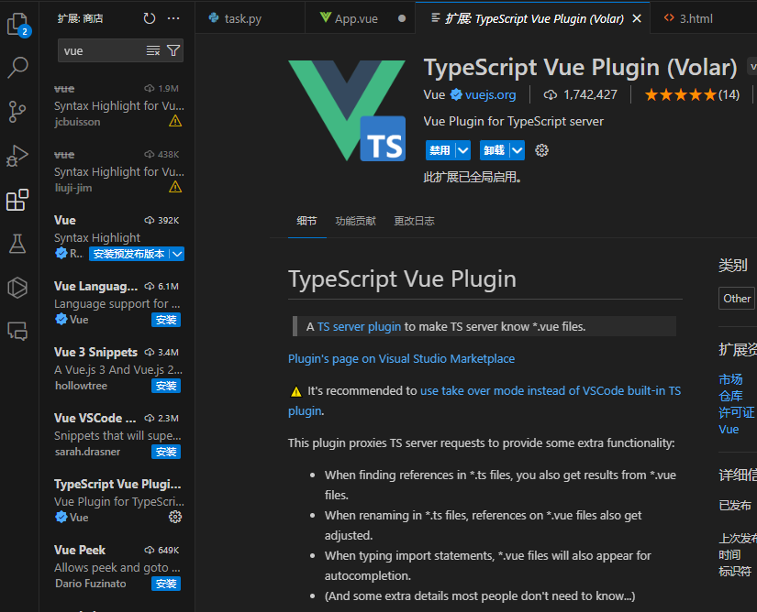The image size is (757, 612).
Task: Select the Vue 3 Snippets list entry
Action: 117,369
